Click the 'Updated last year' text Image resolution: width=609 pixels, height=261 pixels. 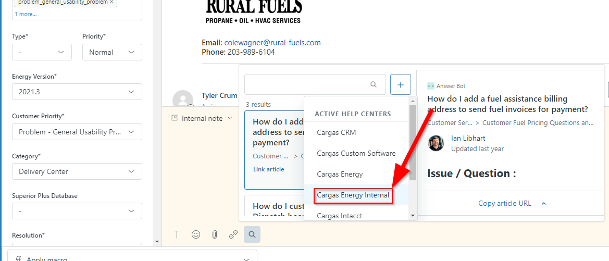[477, 148]
